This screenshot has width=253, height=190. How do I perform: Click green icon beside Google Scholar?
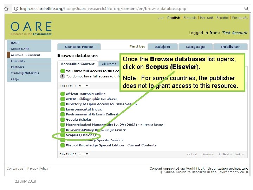[63, 120]
